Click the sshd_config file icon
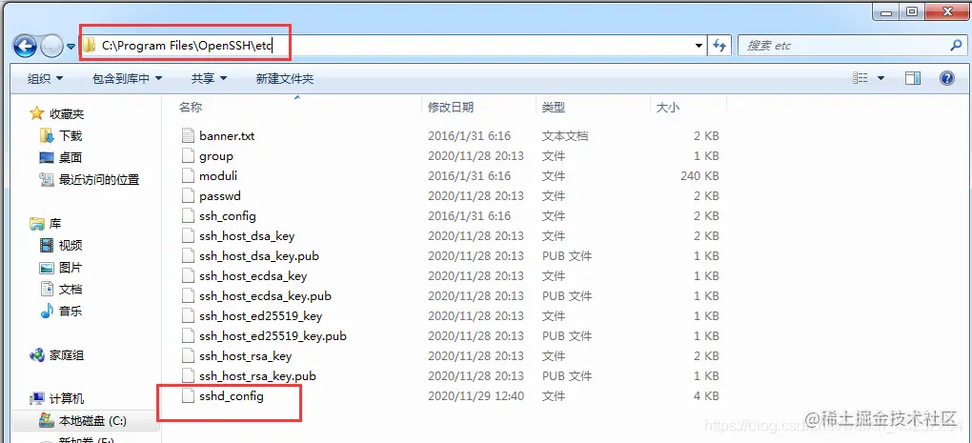The height and width of the screenshot is (443, 972). [188, 396]
